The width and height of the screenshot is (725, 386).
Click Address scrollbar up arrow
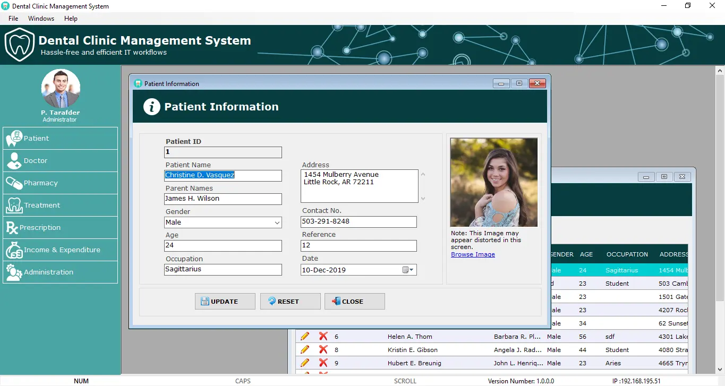click(423, 174)
